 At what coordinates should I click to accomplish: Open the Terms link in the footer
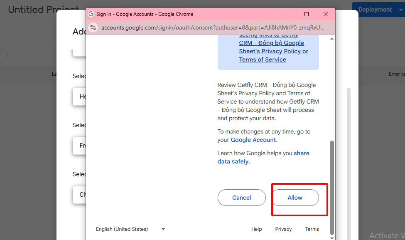point(312,229)
